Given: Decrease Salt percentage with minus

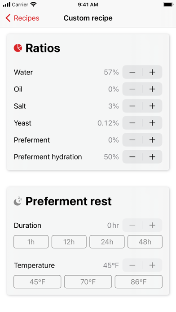Looking at the screenshot, I should 132,106.
